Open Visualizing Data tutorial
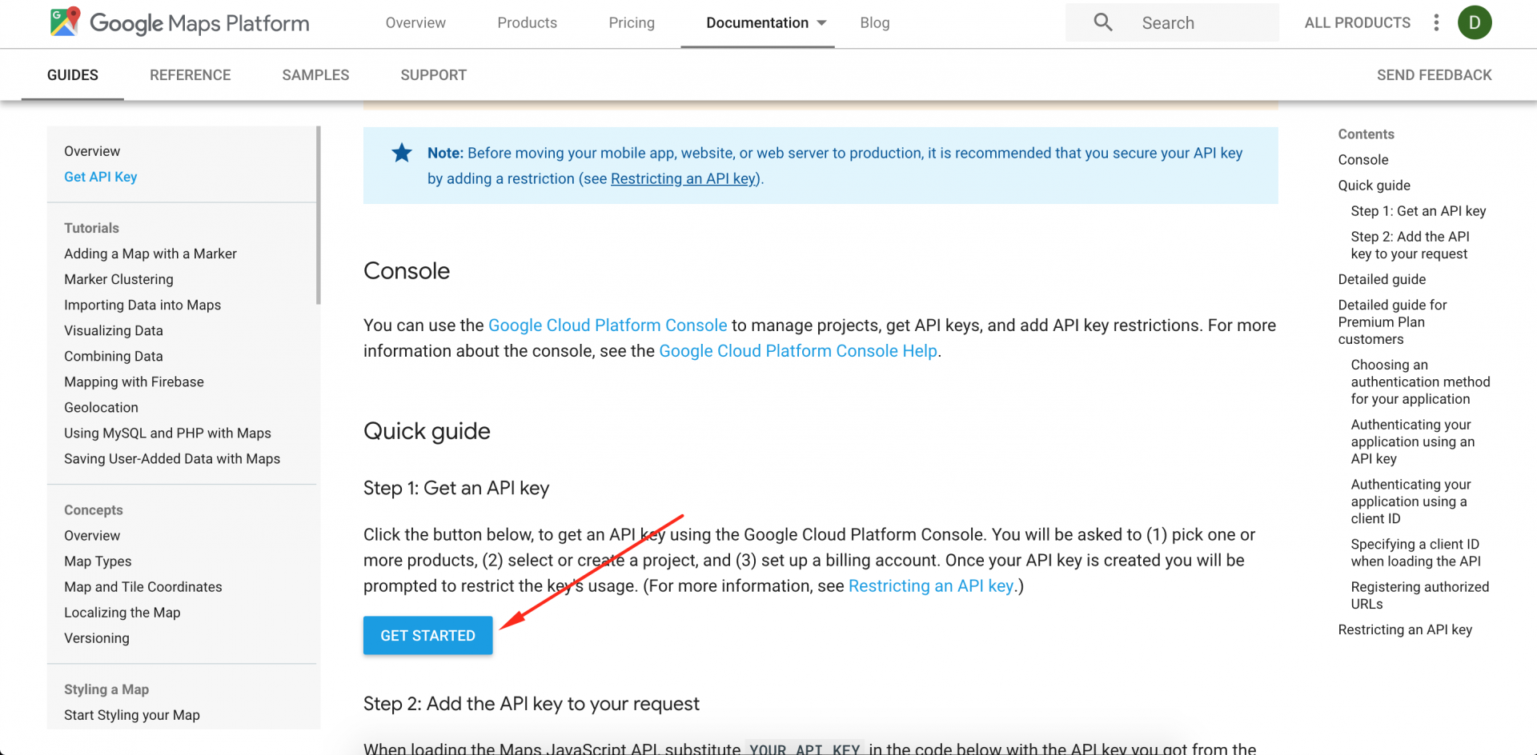The height and width of the screenshot is (755, 1537). tap(114, 330)
